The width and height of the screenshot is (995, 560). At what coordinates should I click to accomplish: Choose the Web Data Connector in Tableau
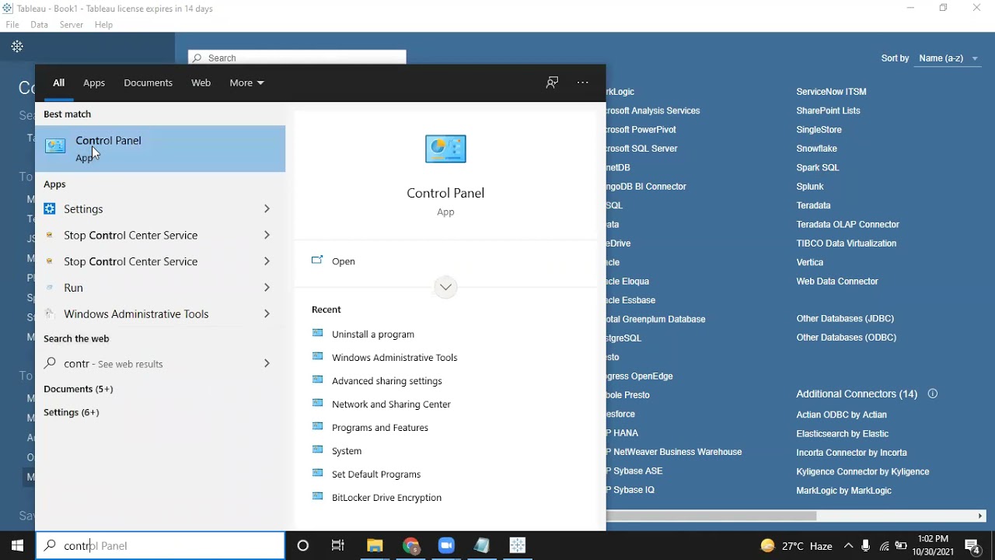837,282
